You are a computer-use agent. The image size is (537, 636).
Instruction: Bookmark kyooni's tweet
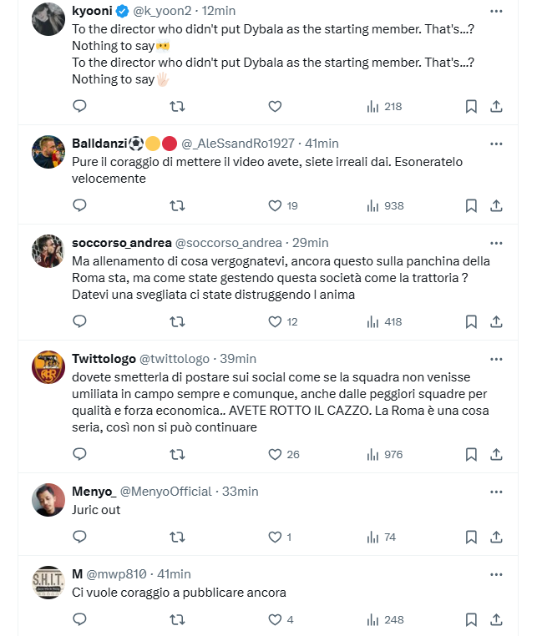tap(471, 106)
